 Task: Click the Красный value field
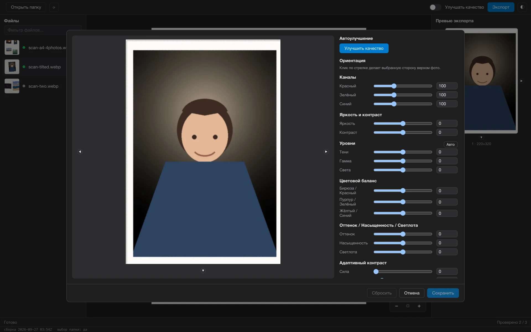[x=447, y=86]
